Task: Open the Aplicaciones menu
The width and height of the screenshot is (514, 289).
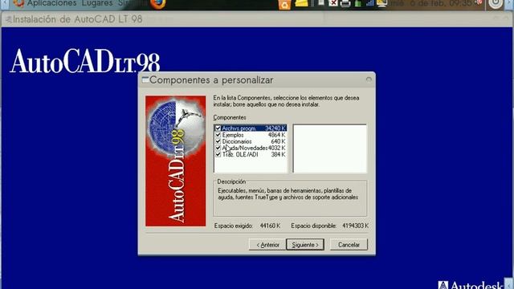Action: (x=51, y=3)
